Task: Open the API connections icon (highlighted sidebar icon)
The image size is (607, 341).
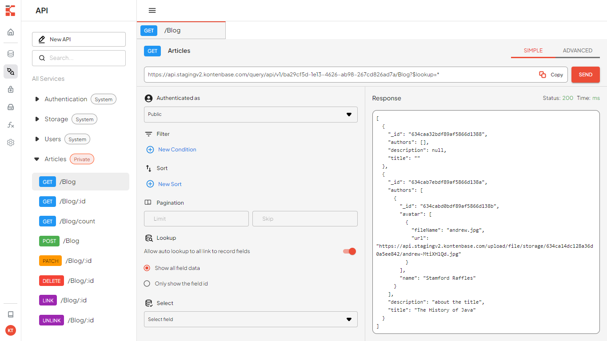Action: [10, 71]
